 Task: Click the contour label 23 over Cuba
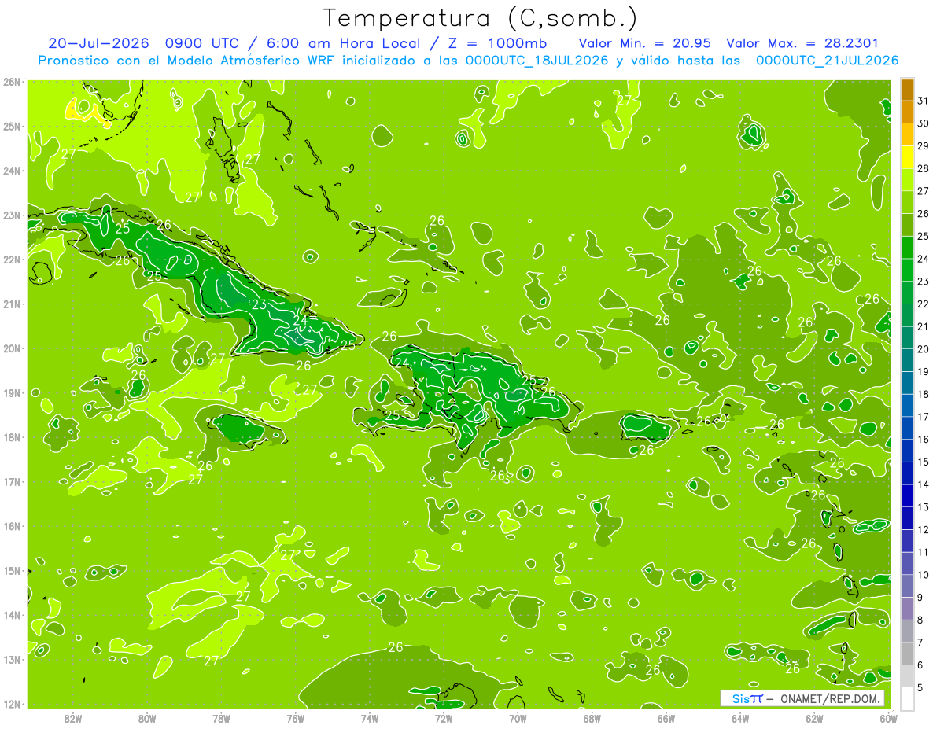(x=259, y=304)
